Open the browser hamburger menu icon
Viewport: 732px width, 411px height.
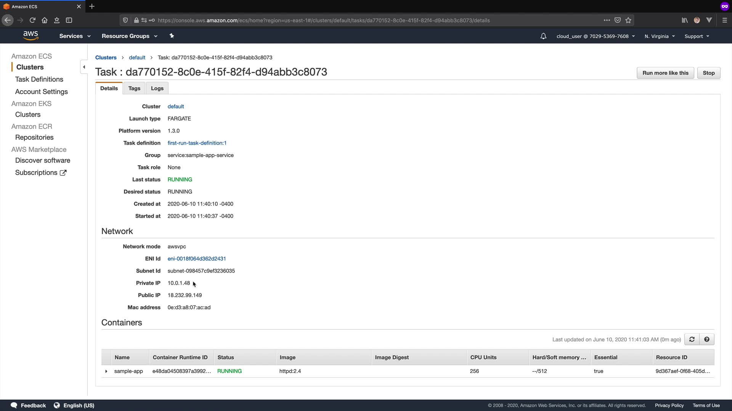725,20
